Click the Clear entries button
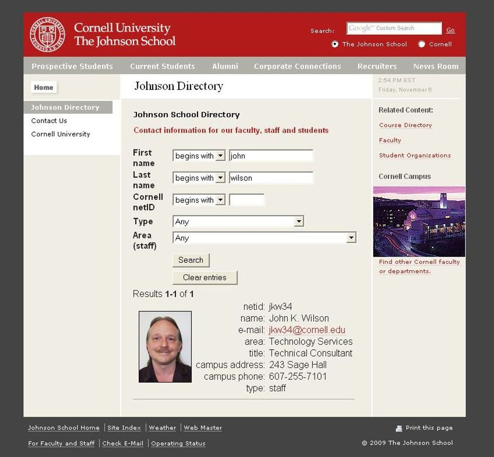494x457 pixels. pyautogui.click(x=205, y=277)
